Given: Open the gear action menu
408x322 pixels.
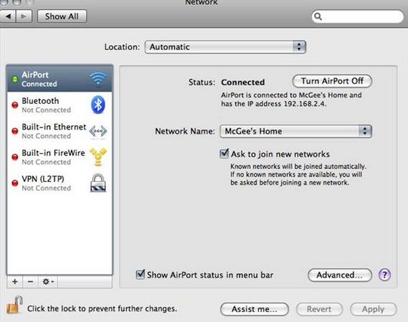Looking at the screenshot, I should tap(48, 281).
